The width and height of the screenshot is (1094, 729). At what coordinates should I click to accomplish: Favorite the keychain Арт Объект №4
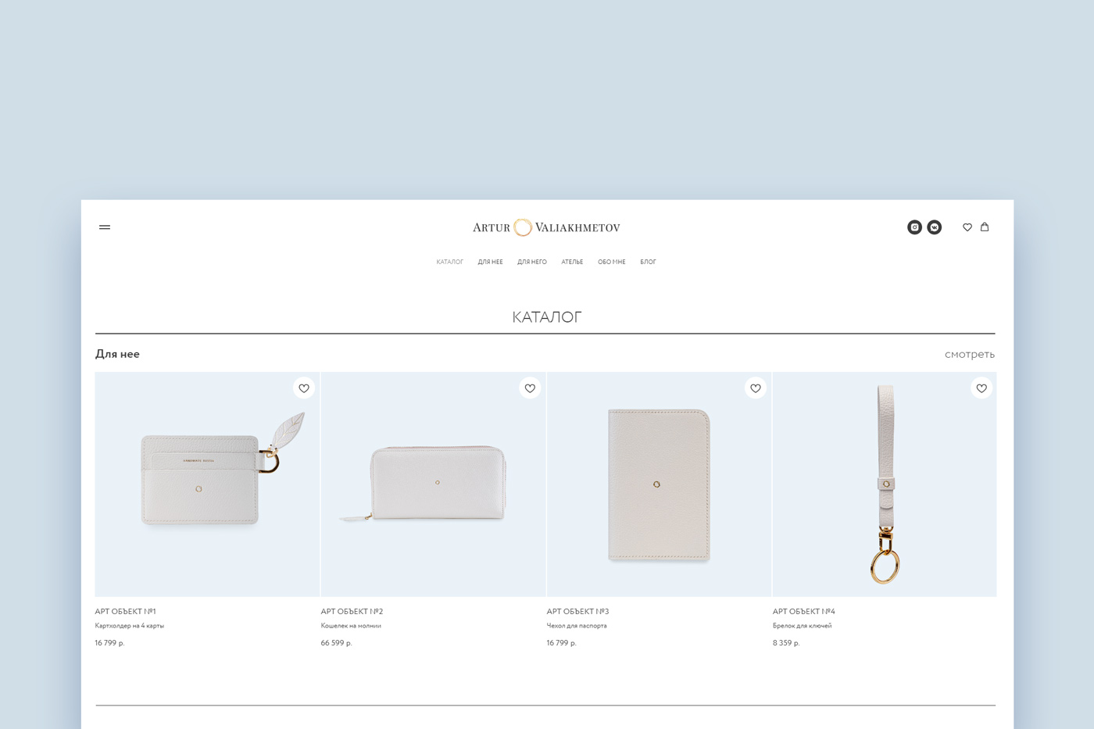point(981,388)
